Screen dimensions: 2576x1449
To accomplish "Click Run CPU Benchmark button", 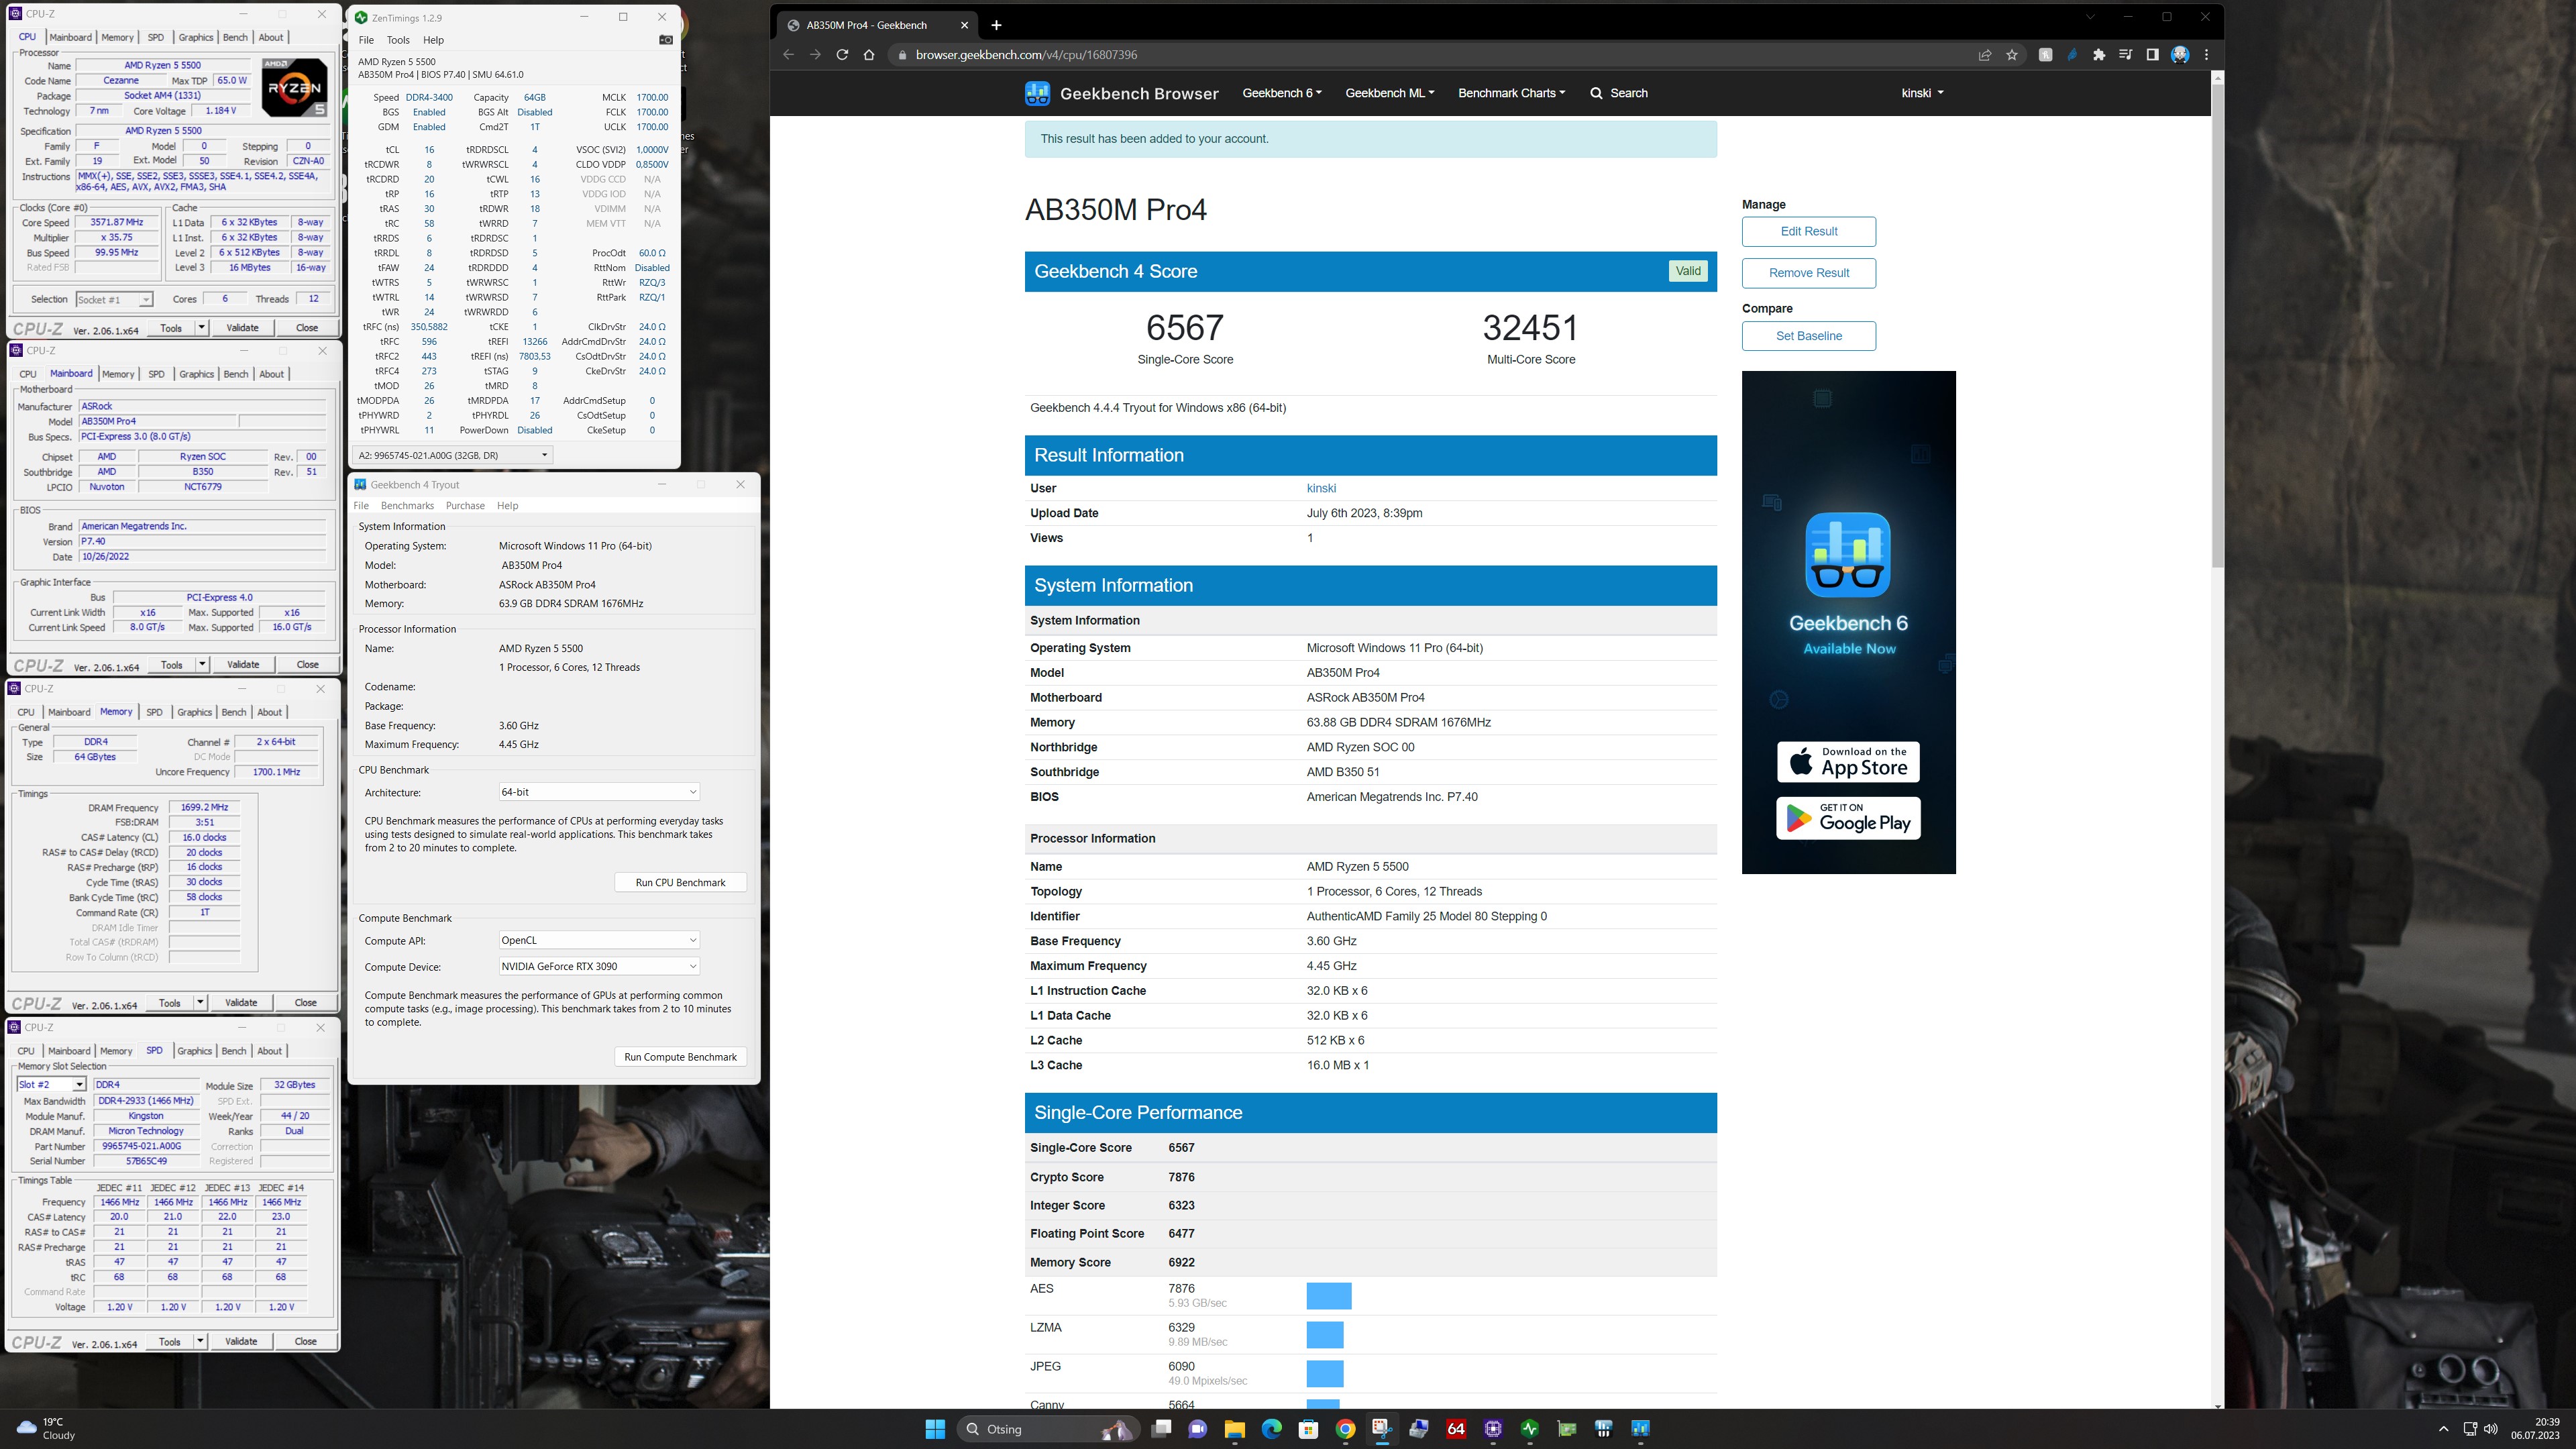I will [680, 883].
